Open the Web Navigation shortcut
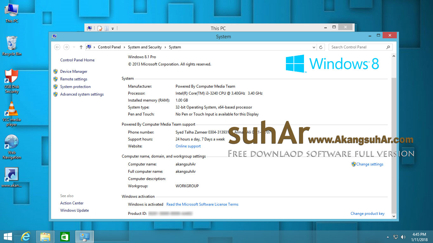Screen dimensions: 433x243 pos(12,147)
